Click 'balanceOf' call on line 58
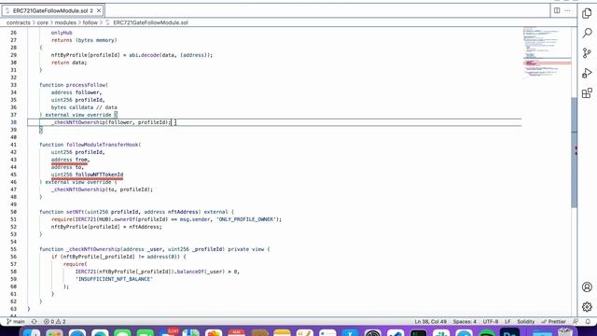The image size is (597, 336). (x=189, y=272)
